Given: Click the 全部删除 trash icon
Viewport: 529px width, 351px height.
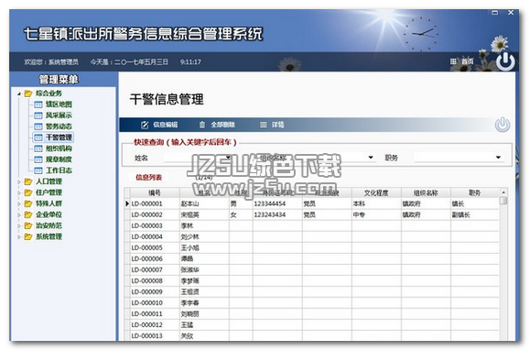Looking at the screenshot, I should point(201,125).
